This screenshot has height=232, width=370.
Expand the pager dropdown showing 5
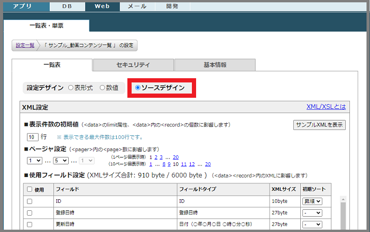tap(61, 161)
